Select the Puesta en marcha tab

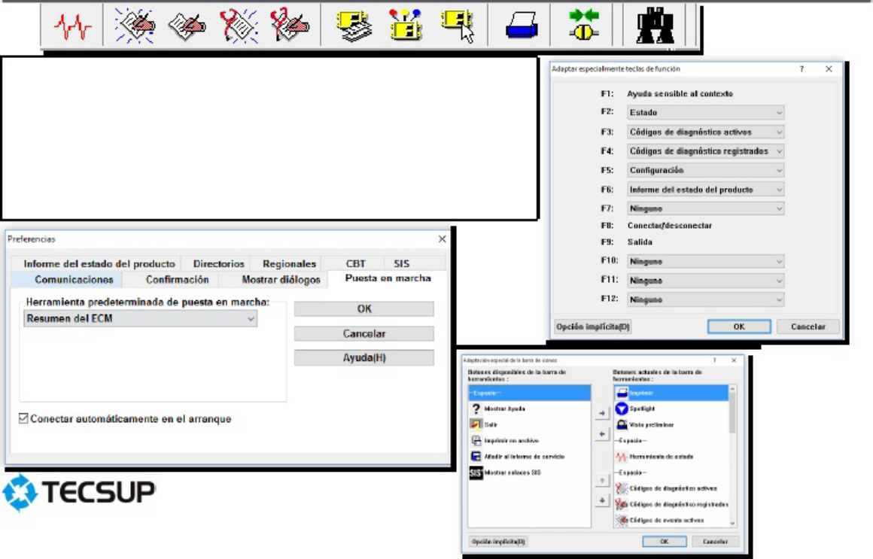pyautogui.click(x=388, y=278)
